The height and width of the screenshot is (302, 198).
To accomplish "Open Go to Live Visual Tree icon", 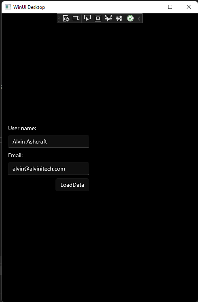I will 66,18.
